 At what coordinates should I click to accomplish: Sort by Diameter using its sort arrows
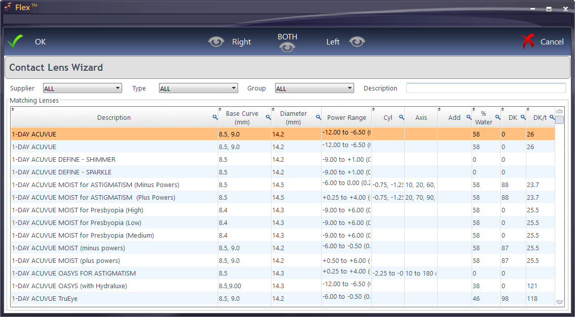273,109
